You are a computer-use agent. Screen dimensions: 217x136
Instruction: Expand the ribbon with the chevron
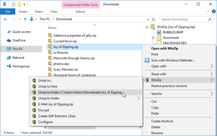pyautogui.click(x=208, y=11)
